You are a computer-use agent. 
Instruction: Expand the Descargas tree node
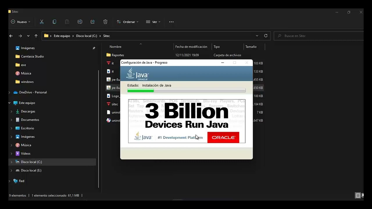click(12, 111)
